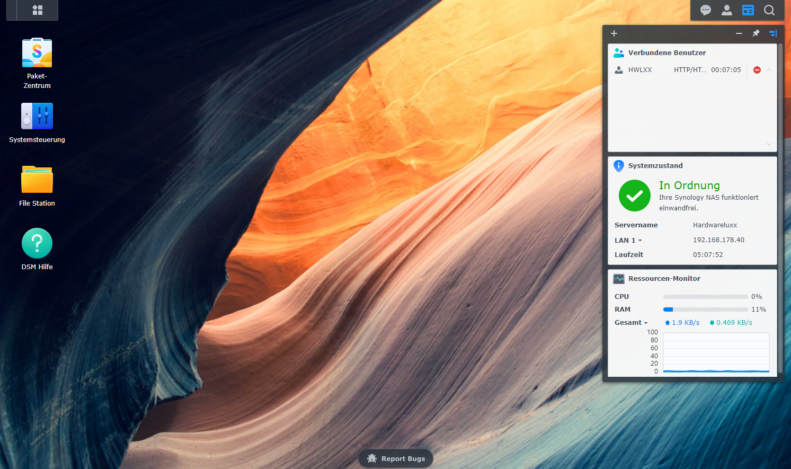This screenshot has width=791, height=469.
Task: Open notifications speech bubble icon
Action: click(x=706, y=10)
